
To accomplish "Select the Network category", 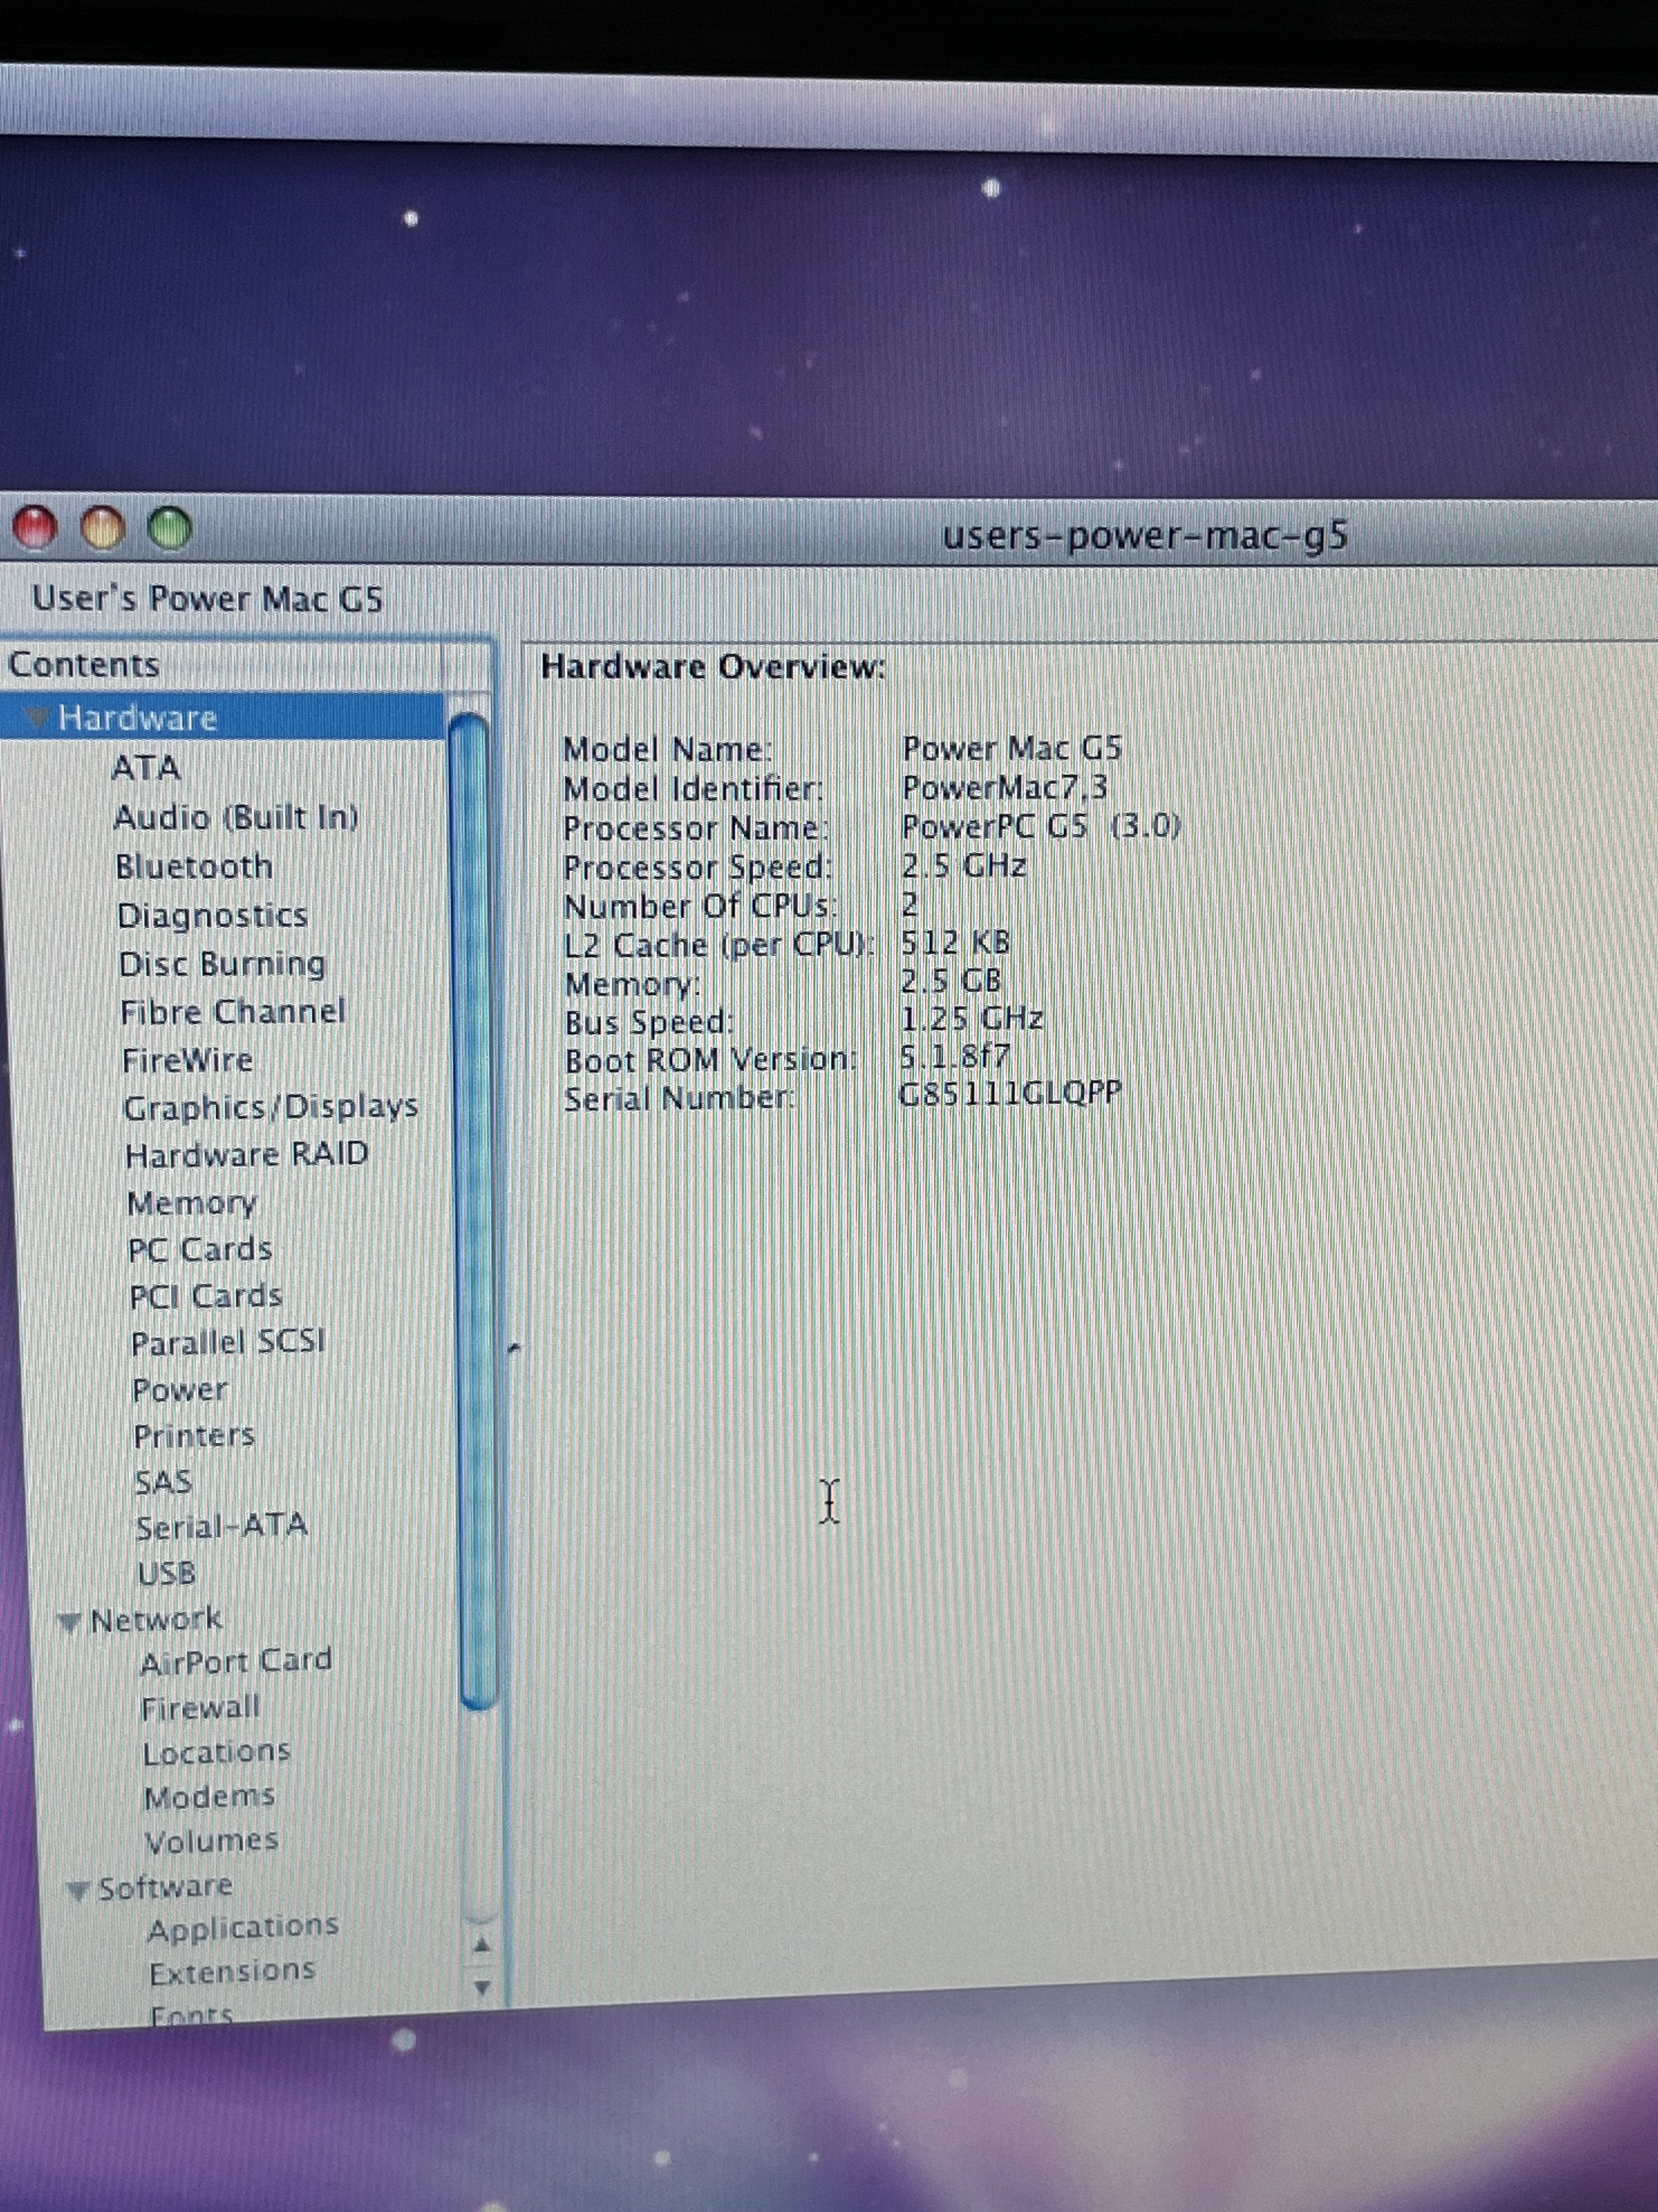I will 156,1620.
